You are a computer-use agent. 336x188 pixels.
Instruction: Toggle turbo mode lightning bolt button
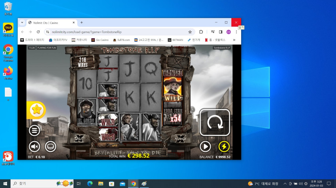coord(224,146)
